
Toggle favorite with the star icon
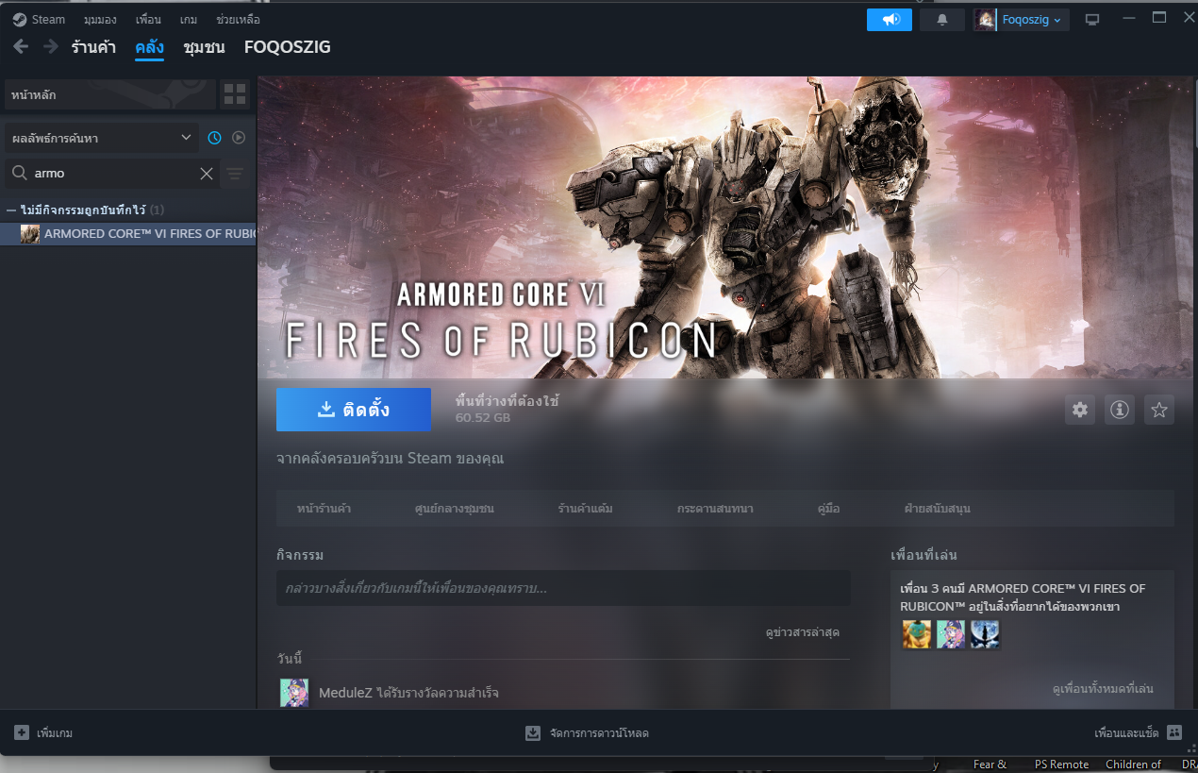click(1159, 410)
